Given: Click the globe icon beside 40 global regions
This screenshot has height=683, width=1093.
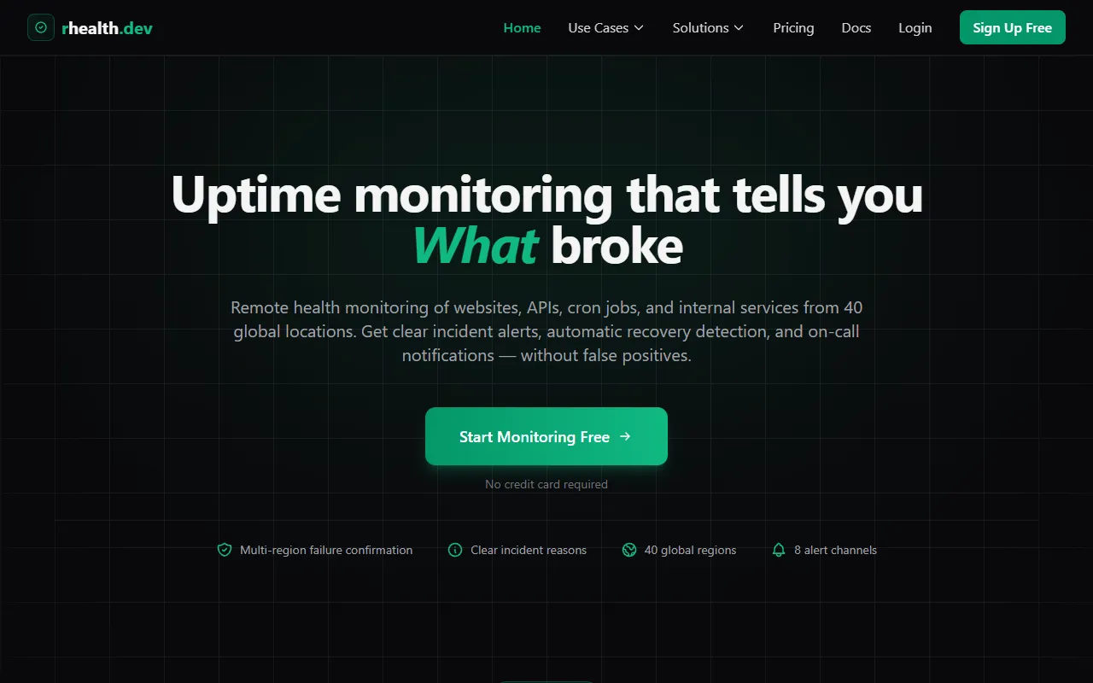Looking at the screenshot, I should coord(629,550).
